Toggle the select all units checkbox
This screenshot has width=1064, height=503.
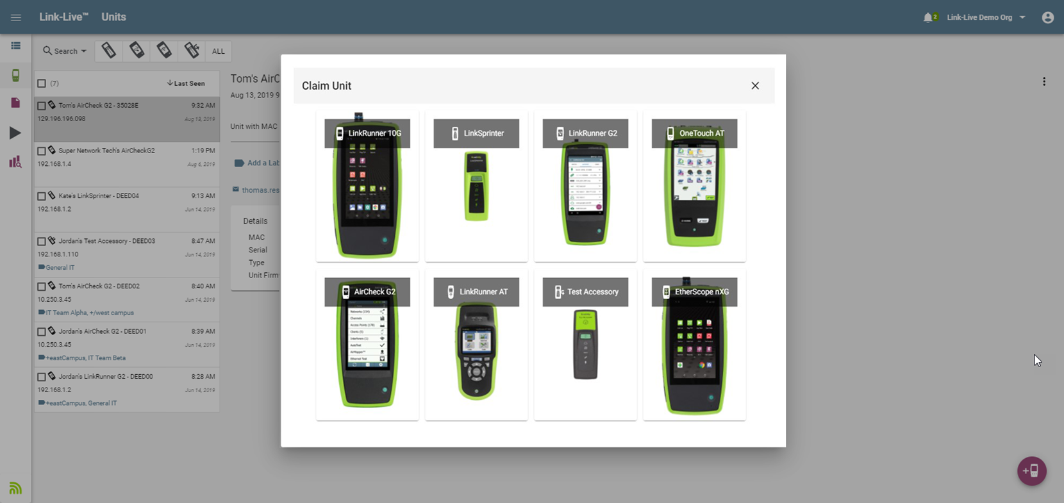[42, 83]
